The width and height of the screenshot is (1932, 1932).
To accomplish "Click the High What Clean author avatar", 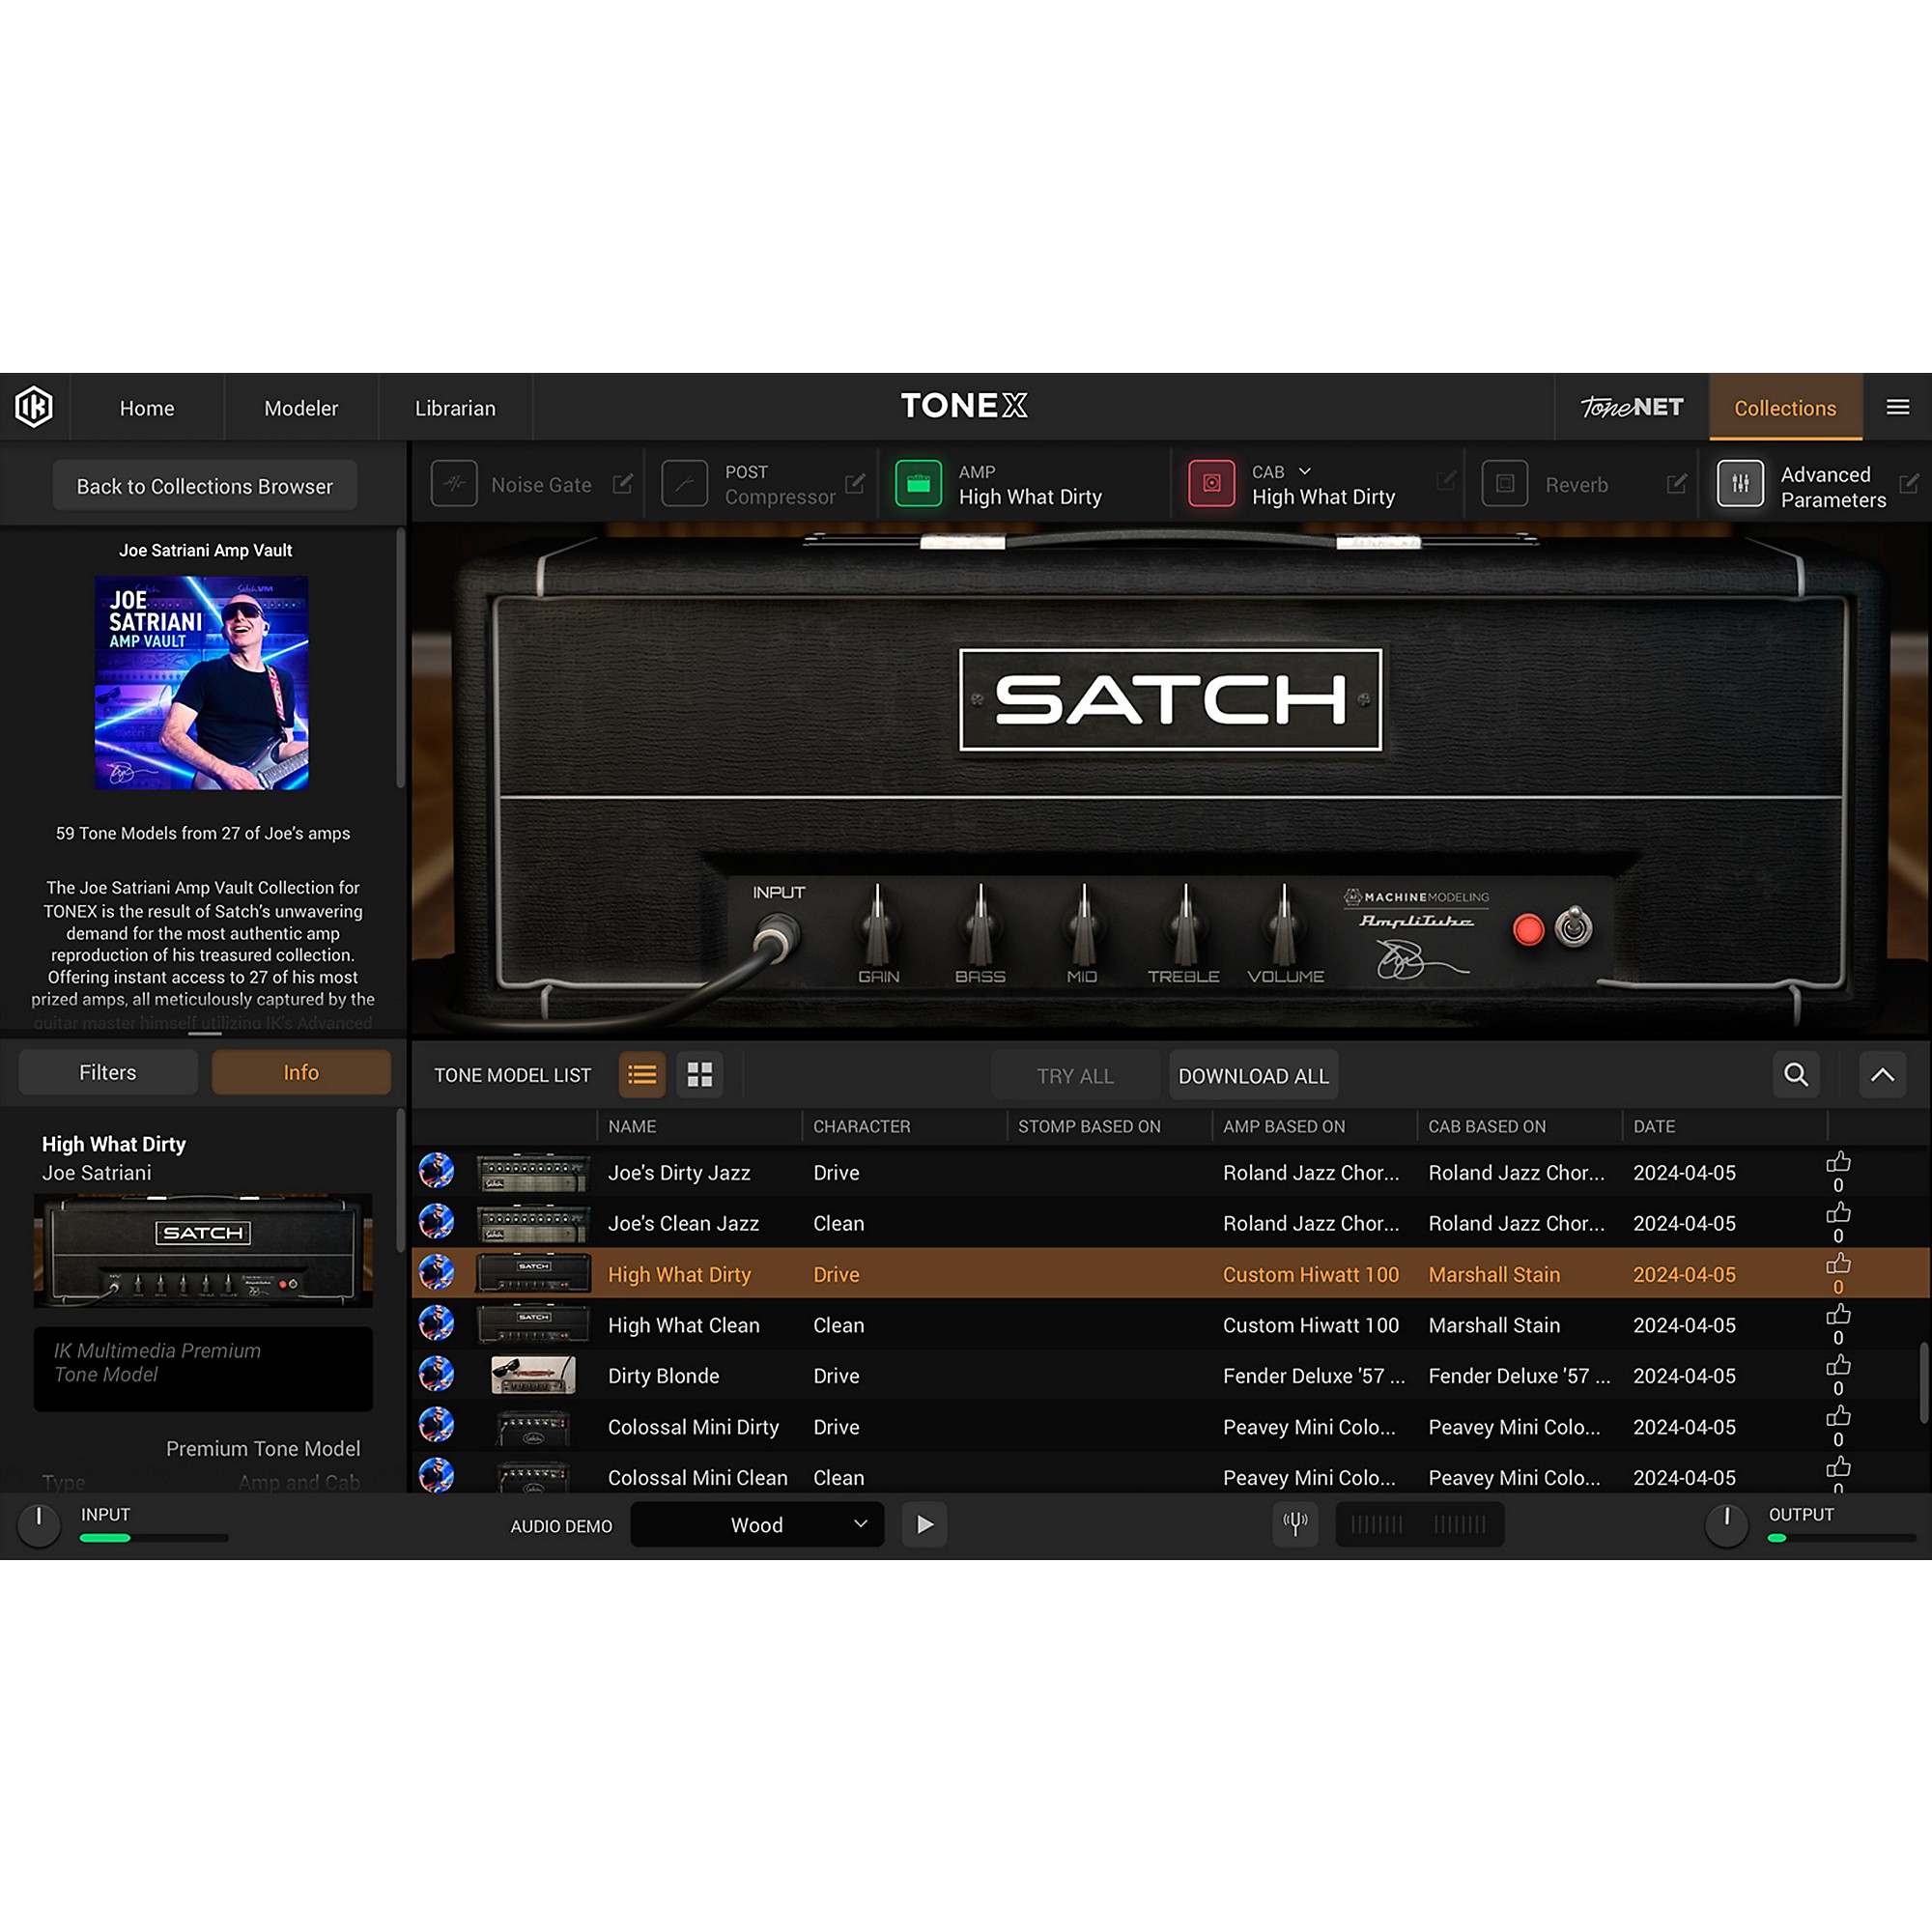I will click(x=436, y=1323).
